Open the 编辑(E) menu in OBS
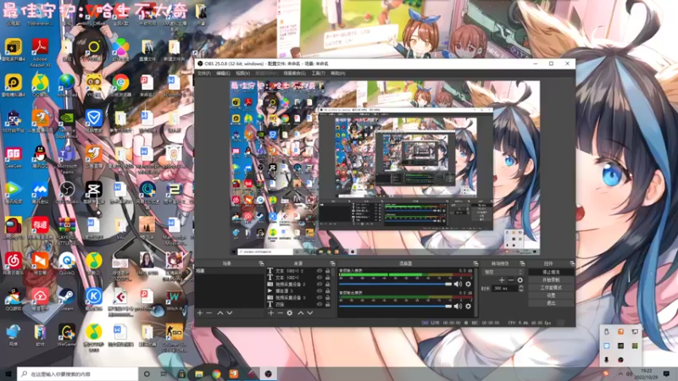 coord(223,74)
